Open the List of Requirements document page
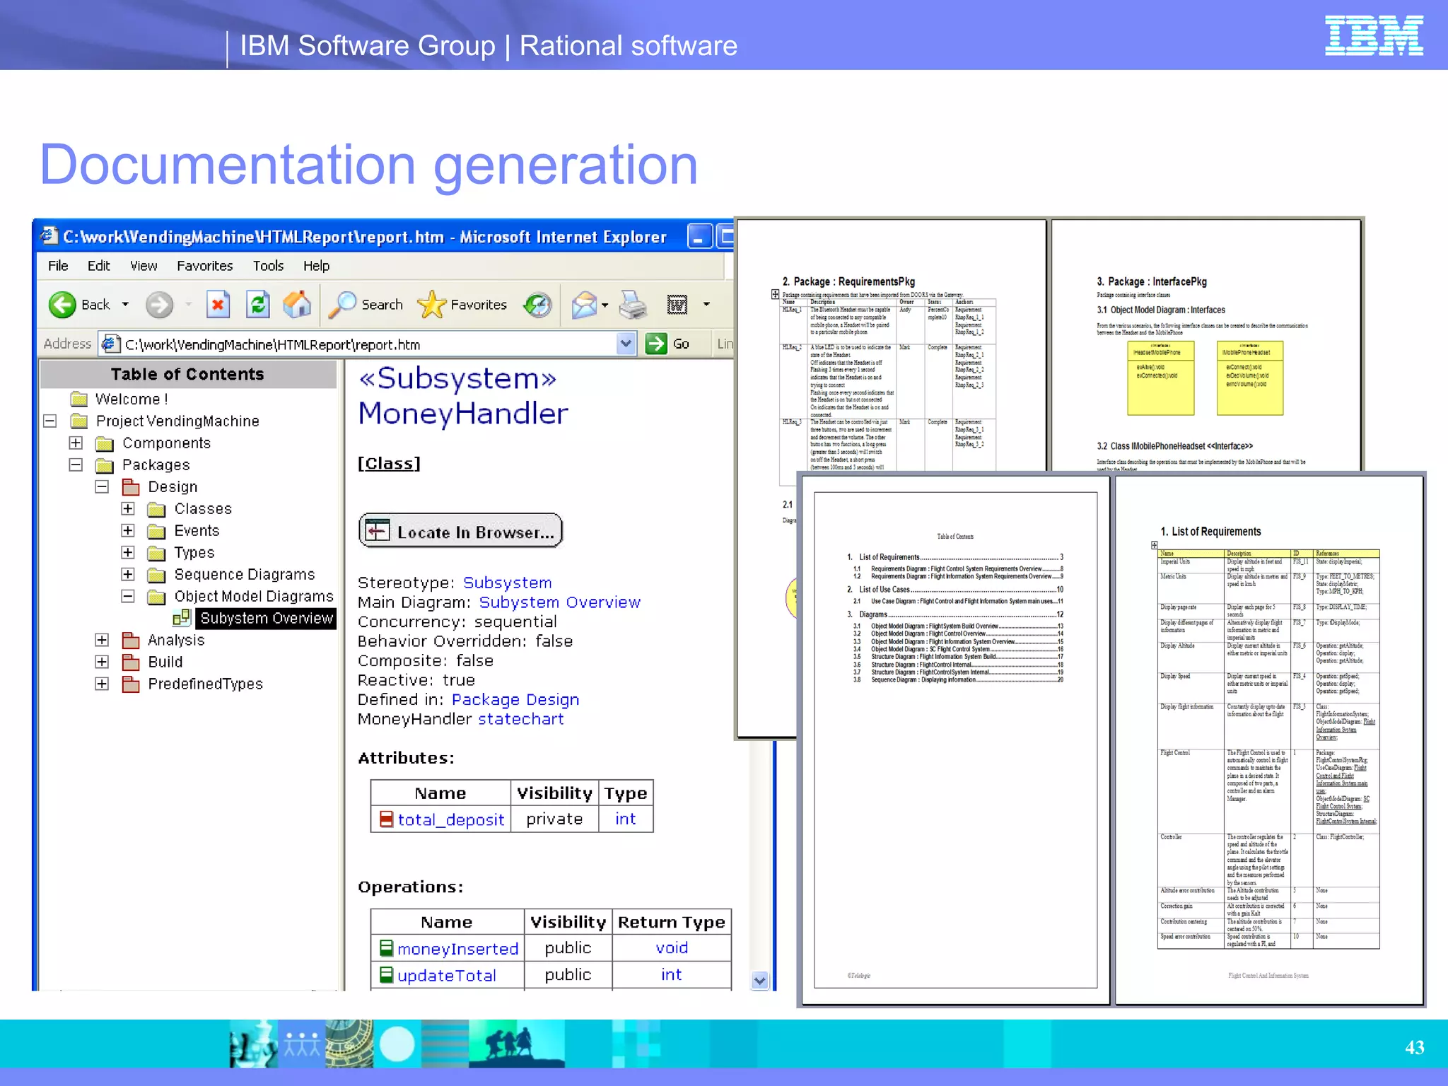The image size is (1448, 1086). [1268, 740]
